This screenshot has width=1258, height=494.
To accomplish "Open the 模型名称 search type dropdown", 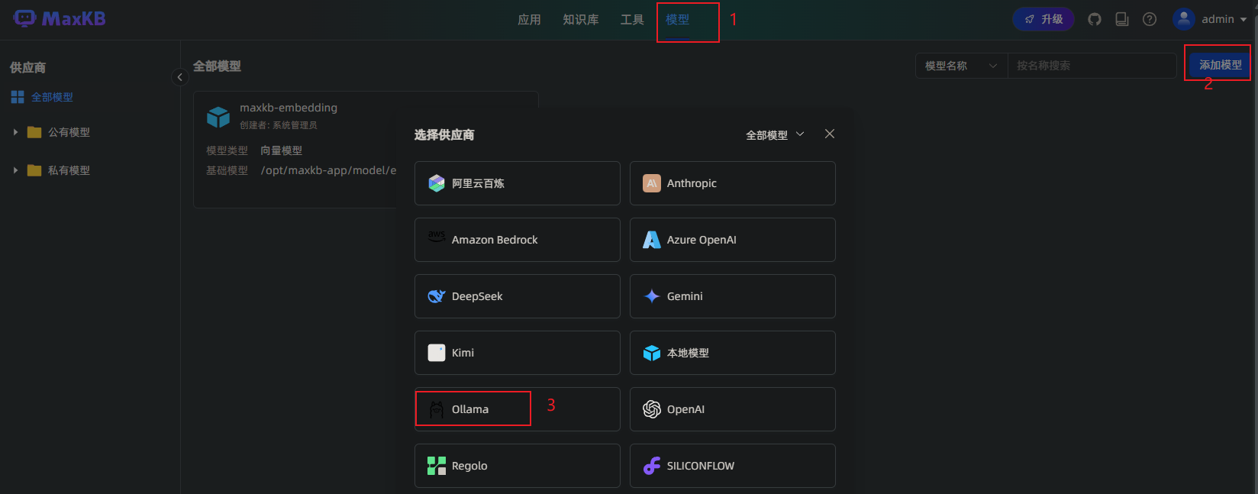I will (961, 66).
